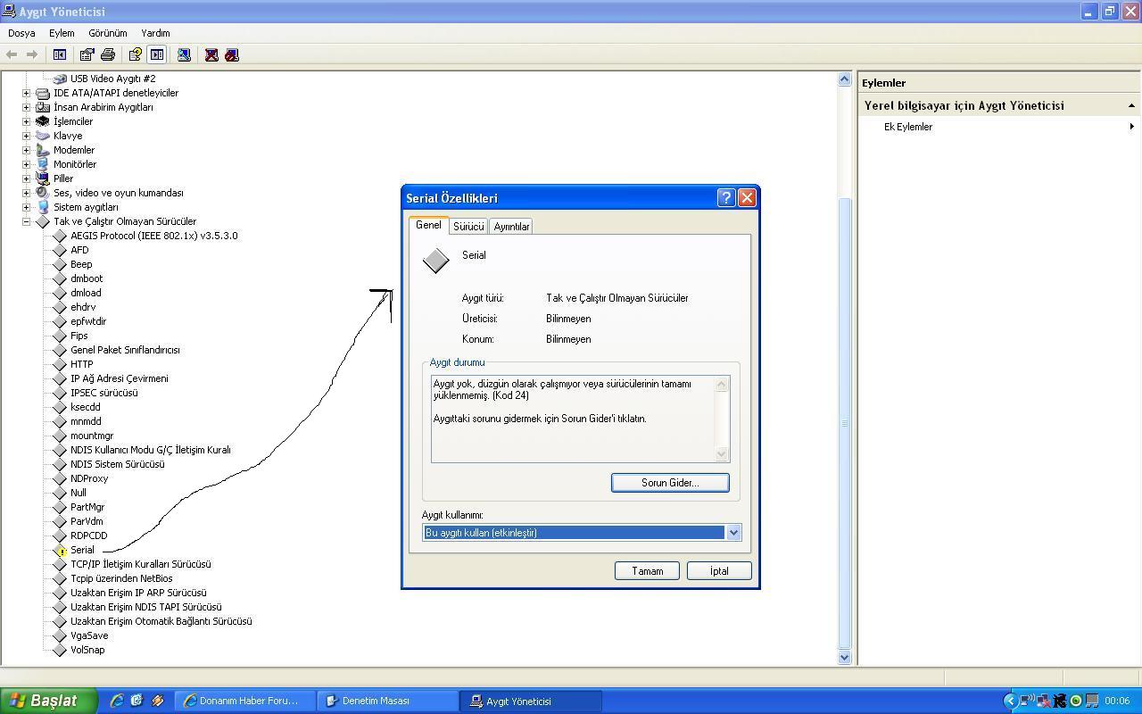
Task: Open the Aygıt kullanımı dropdown
Action: point(733,533)
